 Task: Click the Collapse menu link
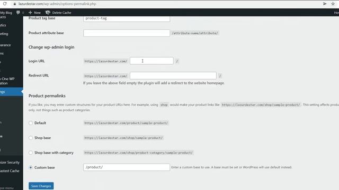click(x=7, y=188)
